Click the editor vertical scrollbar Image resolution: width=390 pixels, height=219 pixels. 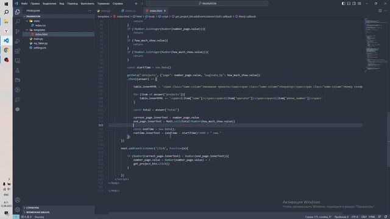(389, 139)
